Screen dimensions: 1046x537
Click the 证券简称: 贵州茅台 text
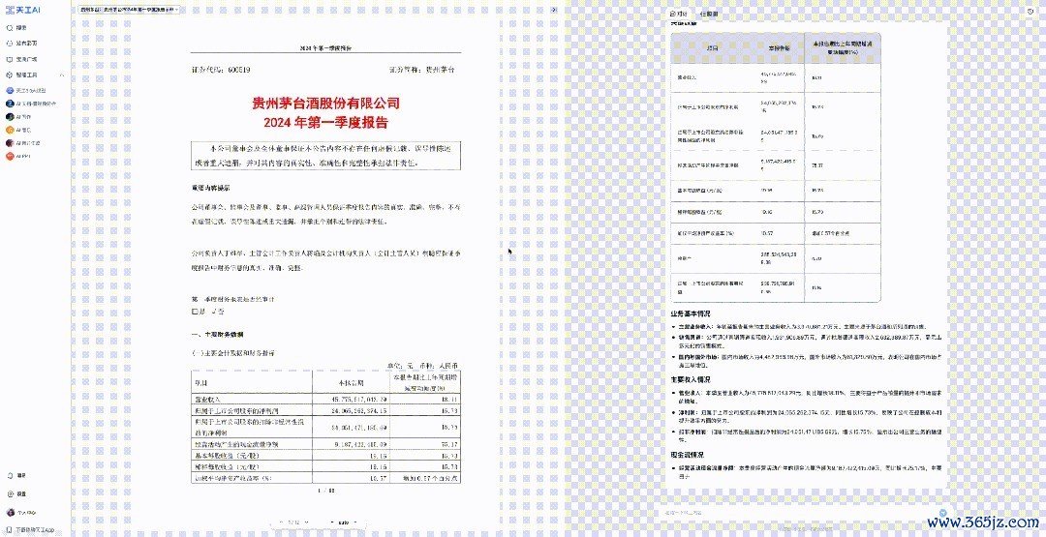(421, 70)
